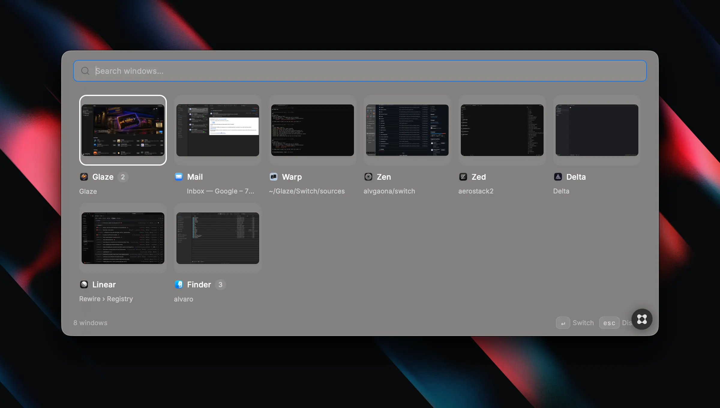Click the Linear app name label

(104, 285)
